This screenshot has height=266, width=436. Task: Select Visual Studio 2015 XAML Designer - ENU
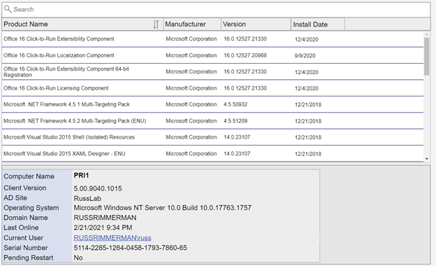pyautogui.click(x=212, y=153)
